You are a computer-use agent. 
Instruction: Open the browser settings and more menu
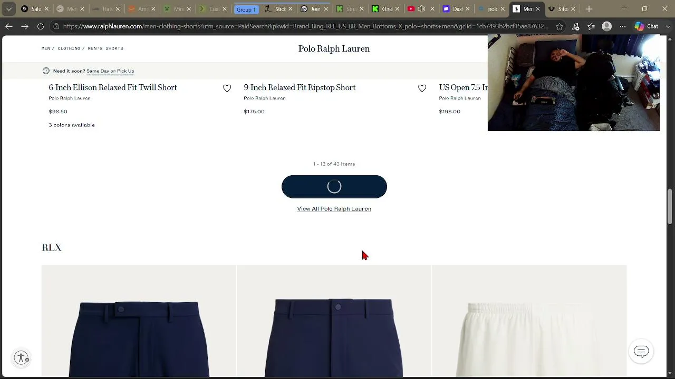click(622, 26)
